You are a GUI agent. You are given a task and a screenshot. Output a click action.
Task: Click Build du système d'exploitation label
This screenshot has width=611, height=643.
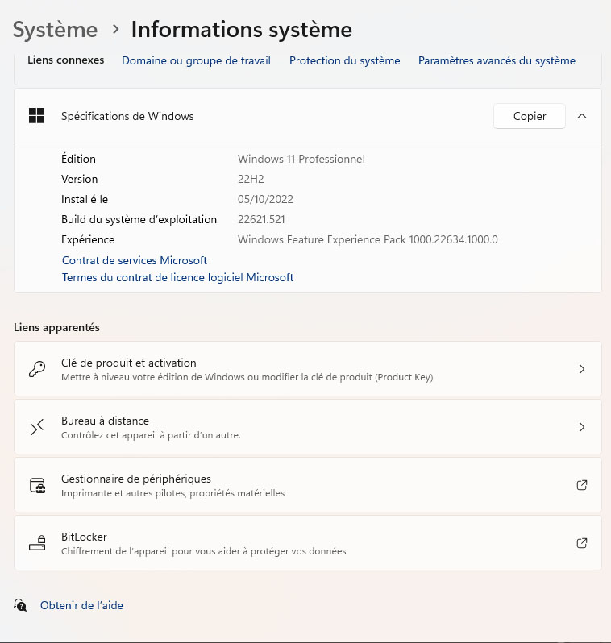(x=139, y=219)
